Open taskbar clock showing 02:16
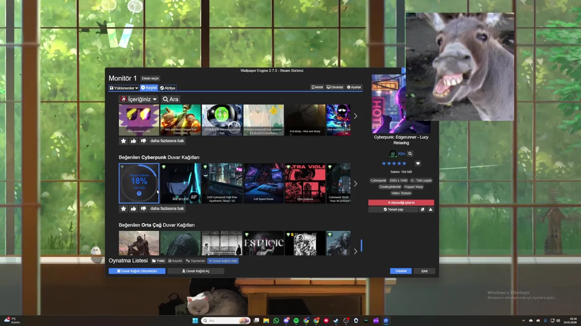Viewport: 581px width, 326px height. [570, 321]
